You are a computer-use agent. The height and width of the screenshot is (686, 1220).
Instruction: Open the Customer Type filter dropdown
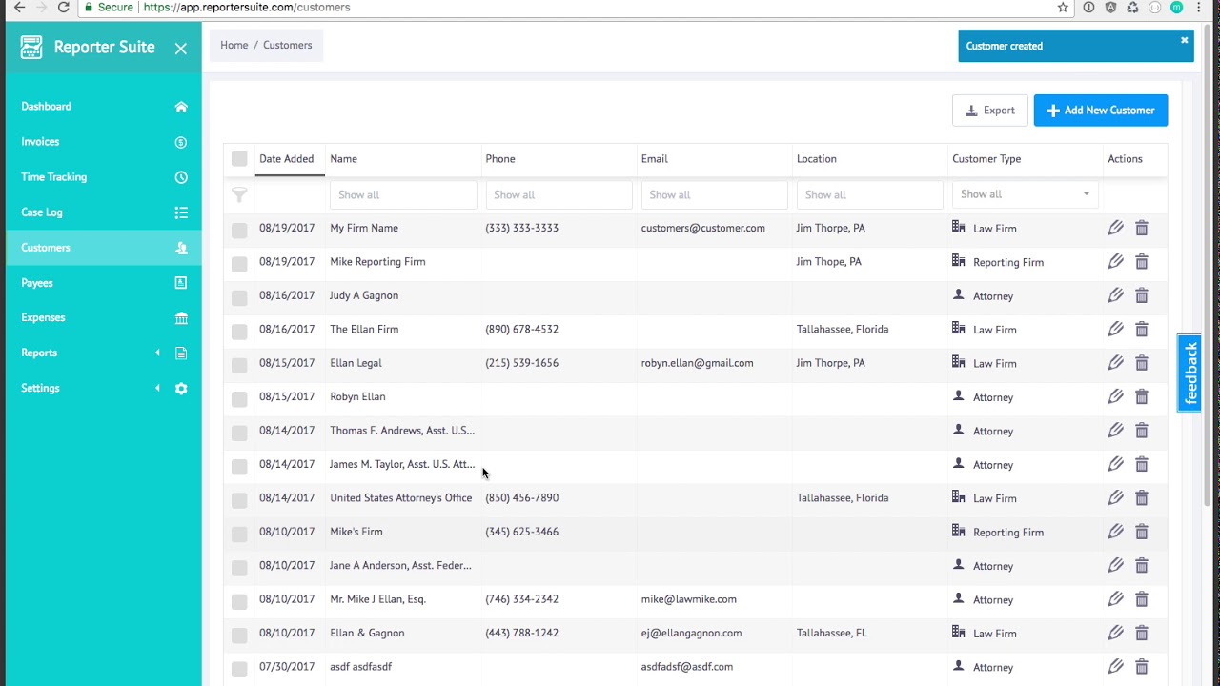coord(1025,194)
